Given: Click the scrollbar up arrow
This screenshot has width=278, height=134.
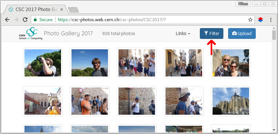Looking at the screenshot, I should click(274, 28).
